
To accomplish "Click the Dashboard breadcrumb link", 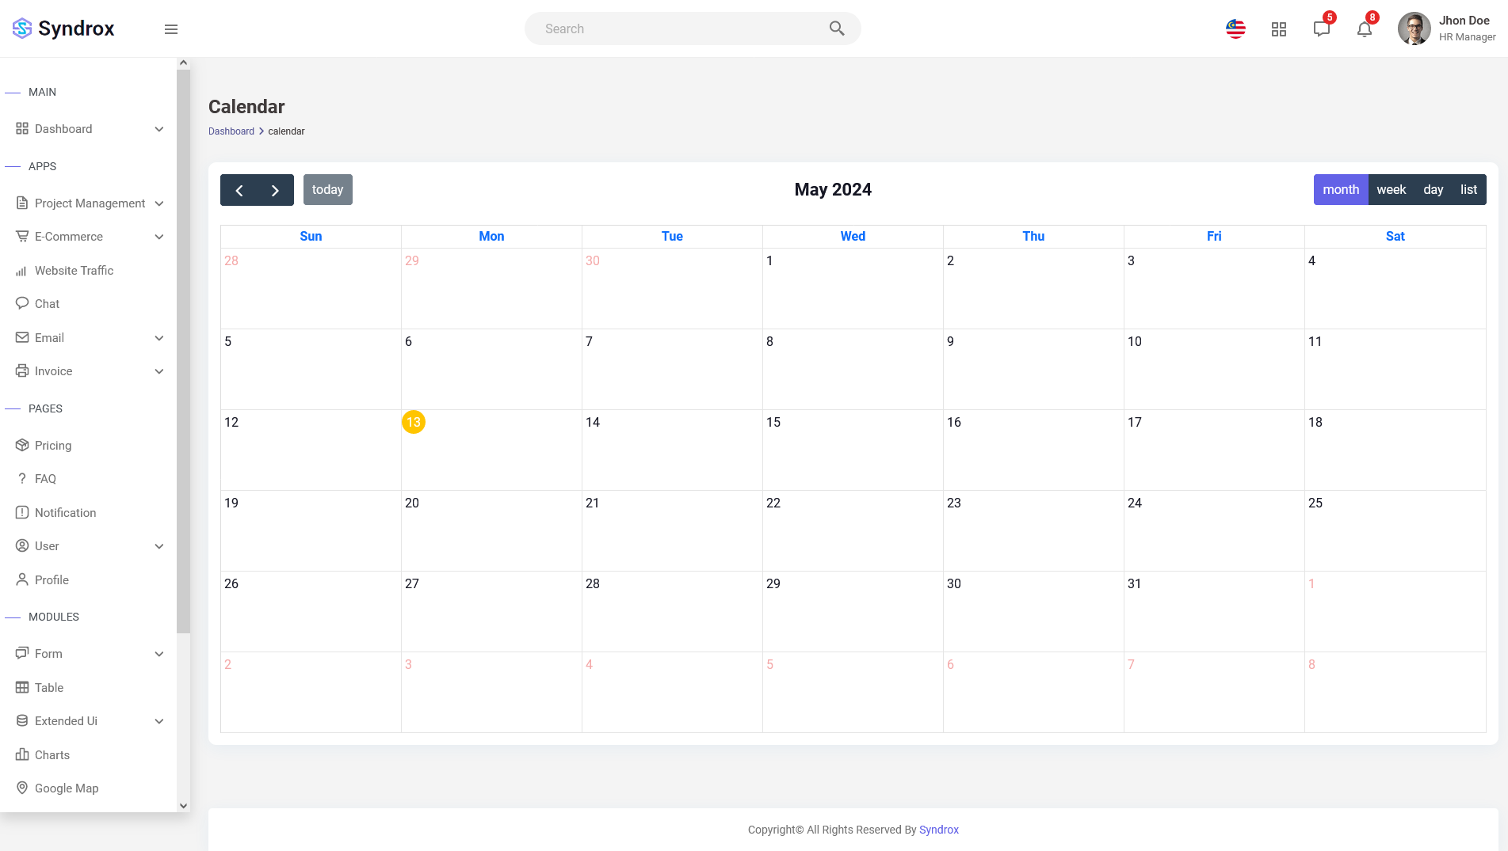I will (231, 131).
